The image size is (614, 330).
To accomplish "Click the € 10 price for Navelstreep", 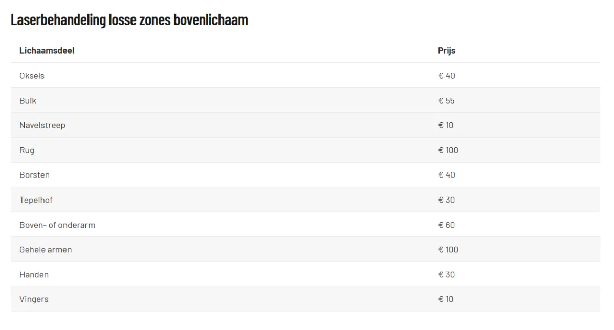I will point(446,125).
